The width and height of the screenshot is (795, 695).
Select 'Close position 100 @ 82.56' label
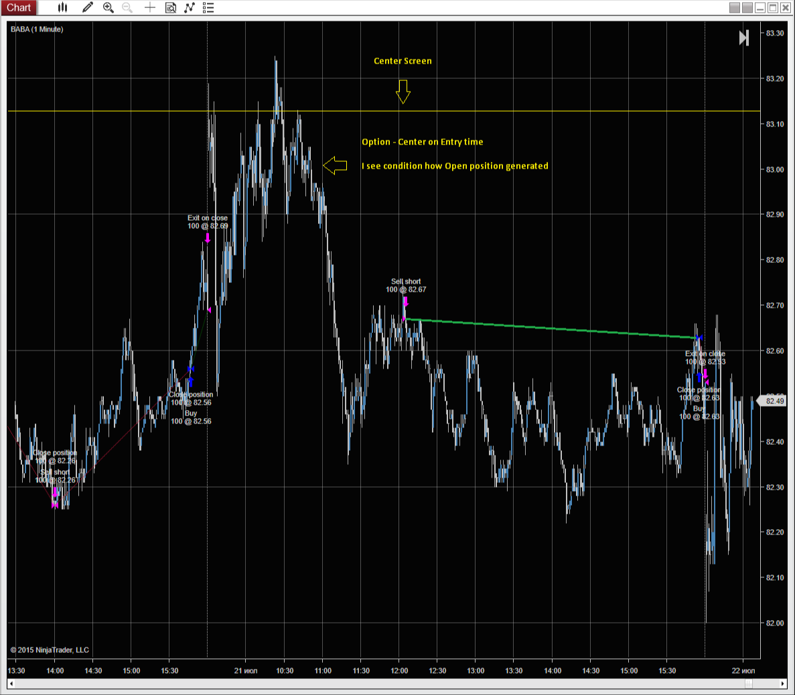[191, 399]
